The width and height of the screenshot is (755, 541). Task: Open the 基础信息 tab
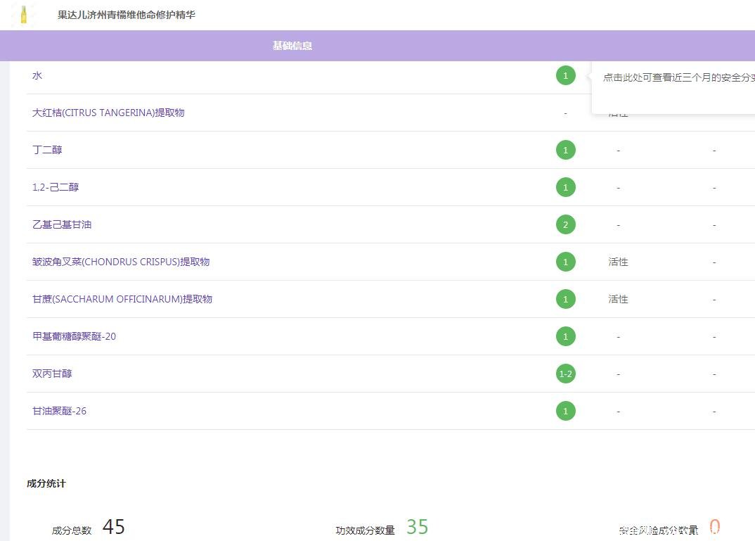(292, 46)
